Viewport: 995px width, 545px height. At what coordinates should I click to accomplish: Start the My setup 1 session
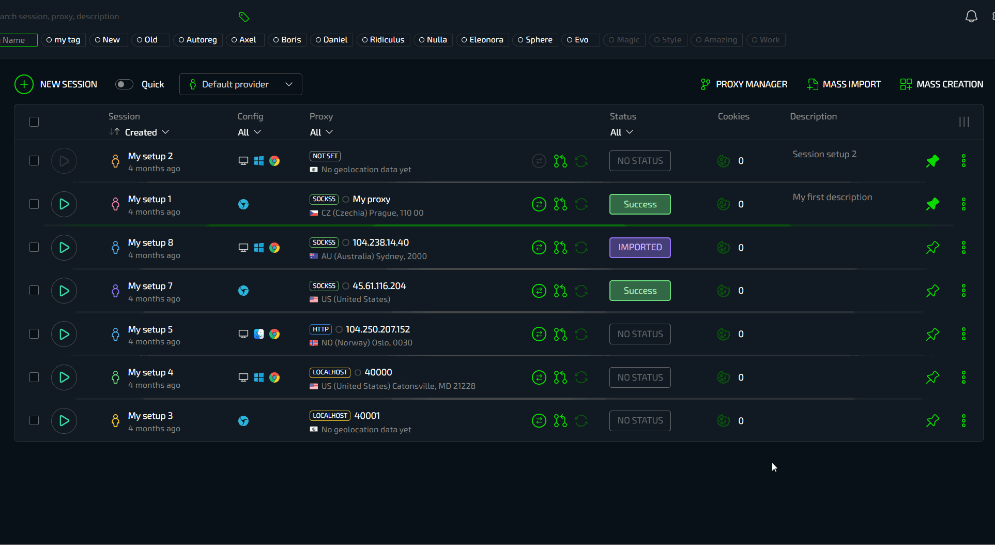click(64, 204)
